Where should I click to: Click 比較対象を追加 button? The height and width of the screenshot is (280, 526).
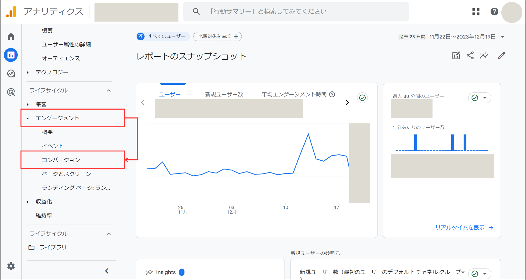click(217, 36)
